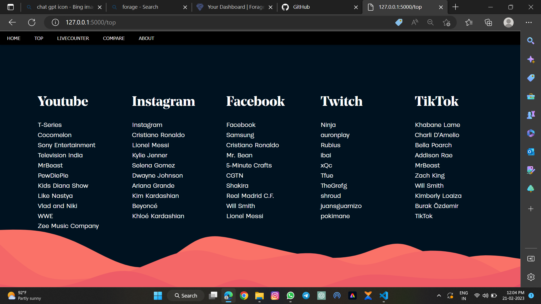Open the Image Creator icon in sidebar

point(531,170)
